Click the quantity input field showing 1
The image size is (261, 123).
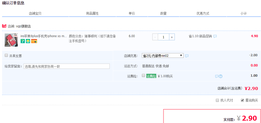(164, 37)
